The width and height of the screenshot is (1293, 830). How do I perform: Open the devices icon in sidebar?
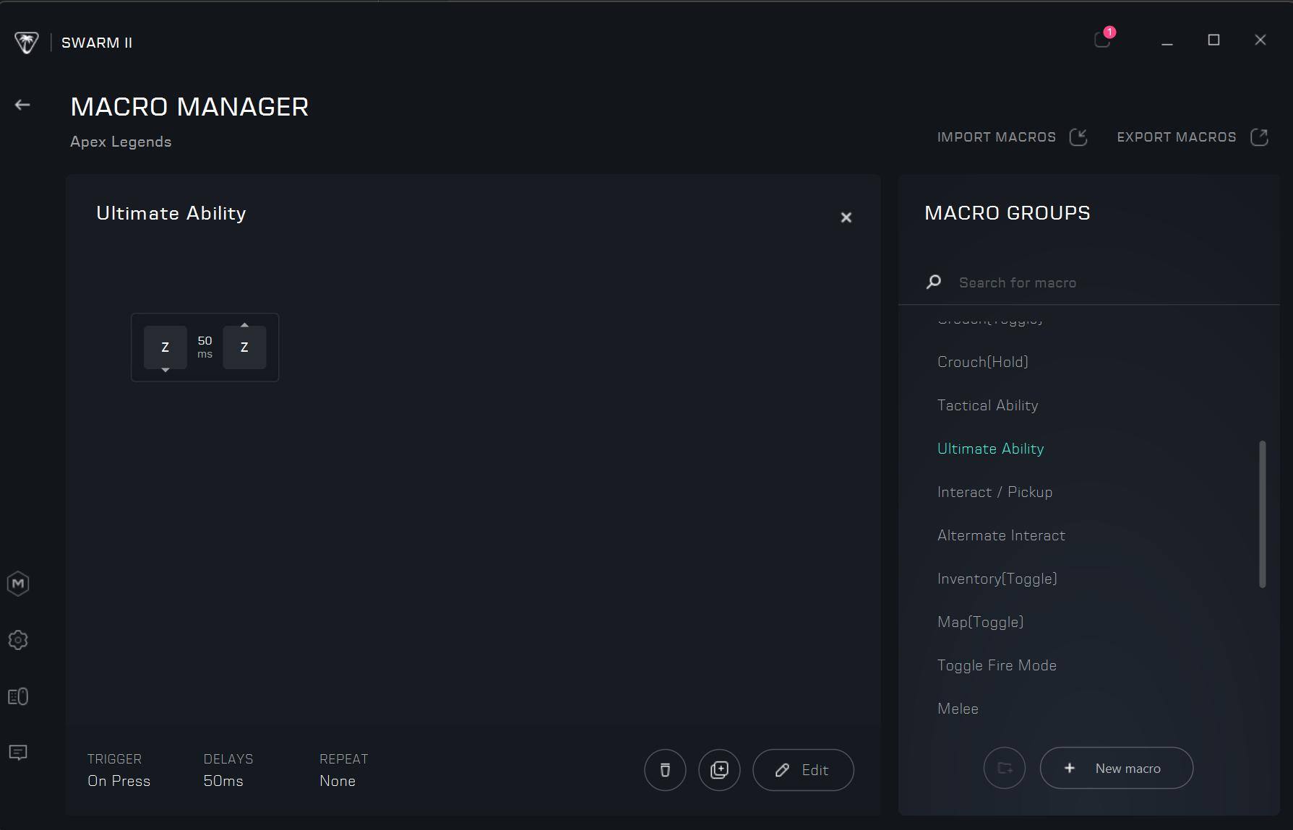[18, 696]
